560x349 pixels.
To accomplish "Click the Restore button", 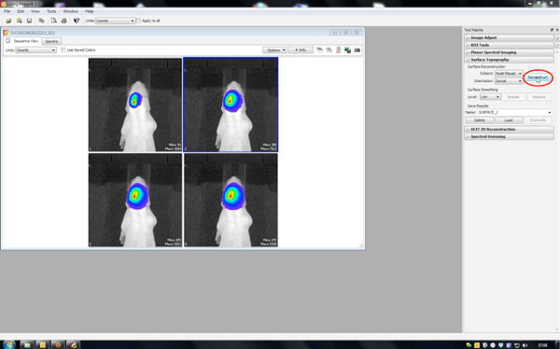I will pos(539,97).
